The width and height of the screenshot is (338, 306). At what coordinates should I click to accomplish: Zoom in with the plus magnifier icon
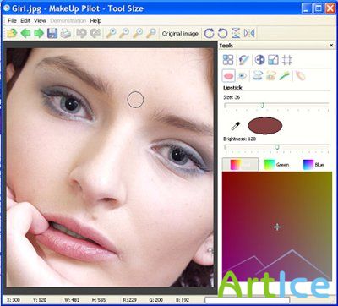[x=111, y=34]
